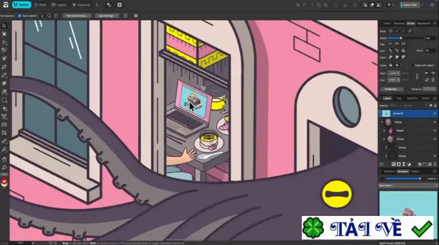
Task: Enable Scale with object option
Action: pyautogui.click(x=413, y=65)
